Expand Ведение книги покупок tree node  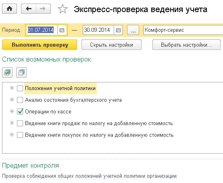coord(12,135)
